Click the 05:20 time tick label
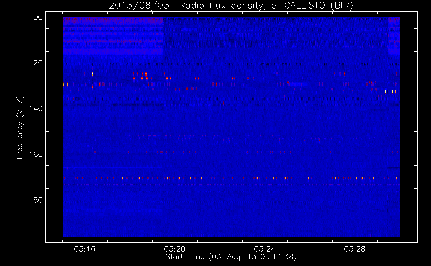Image resolution: width=431 pixels, height=266 pixels. 175,249
